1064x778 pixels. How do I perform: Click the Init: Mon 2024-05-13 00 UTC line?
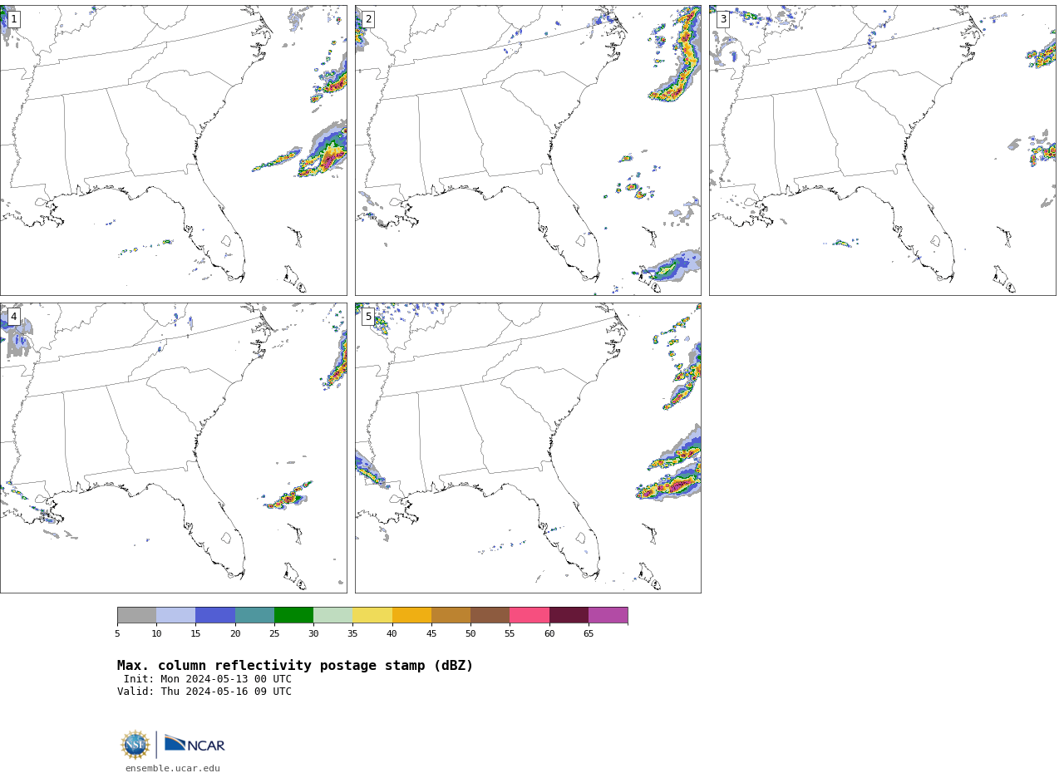(x=208, y=679)
